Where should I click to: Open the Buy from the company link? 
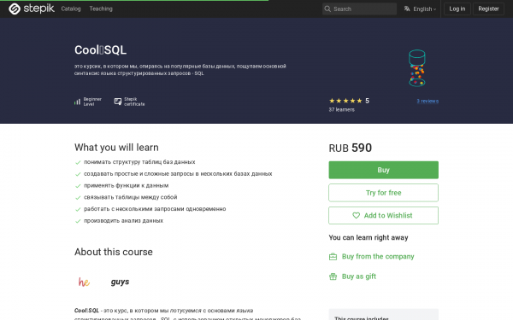(x=378, y=257)
